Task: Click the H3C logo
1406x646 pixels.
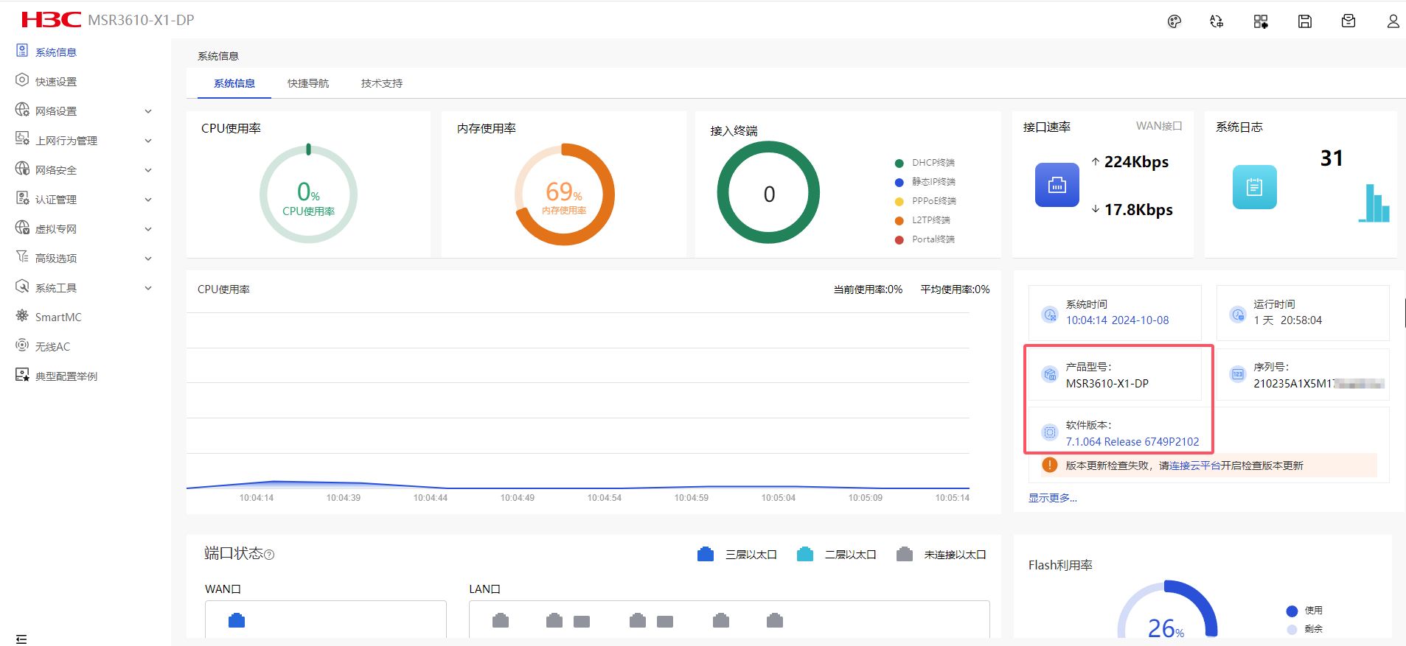Action: click(51, 19)
